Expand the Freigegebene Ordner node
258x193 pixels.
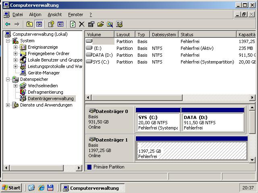pos(15,53)
